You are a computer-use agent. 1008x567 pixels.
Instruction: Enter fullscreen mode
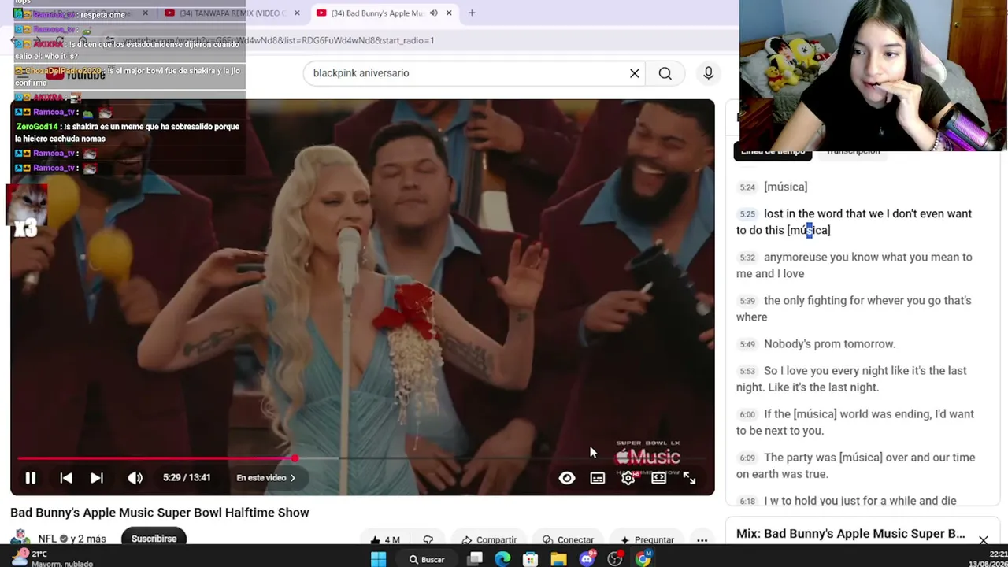pyautogui.click(x=690, y=478)
